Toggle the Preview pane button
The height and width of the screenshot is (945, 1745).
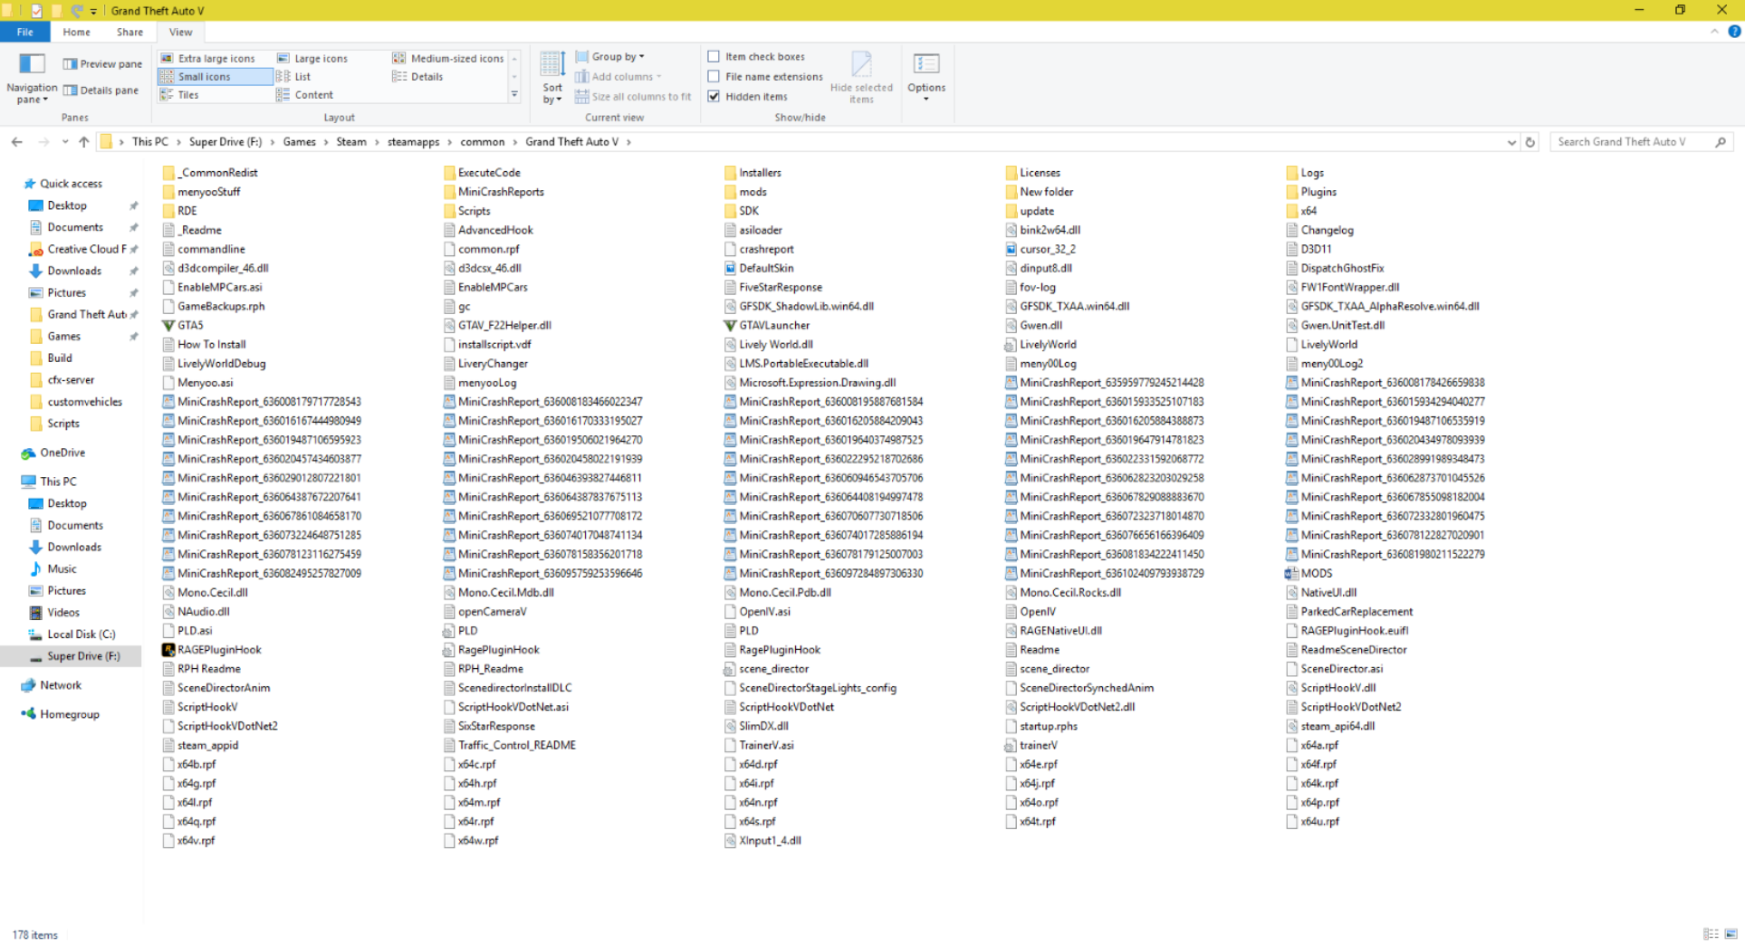[102, 64]
